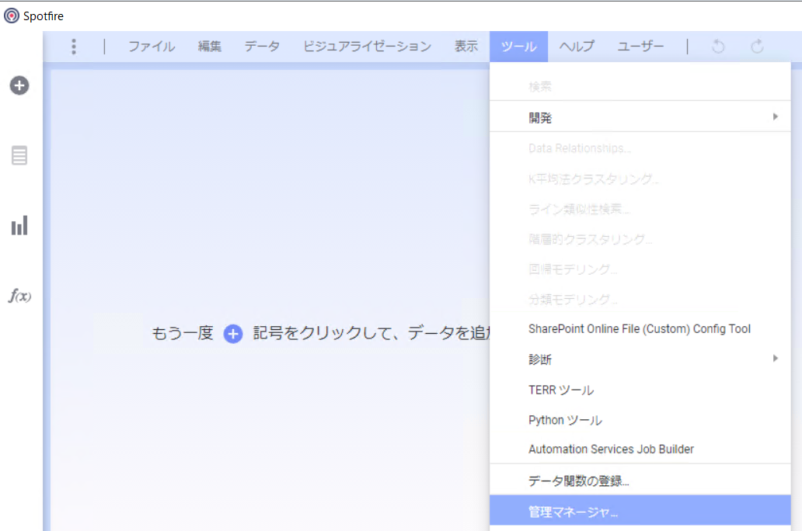Open the f(x) data functions icon
Image resolution: width=802 pixels, height=531 pixels.
tap(19, 296)
